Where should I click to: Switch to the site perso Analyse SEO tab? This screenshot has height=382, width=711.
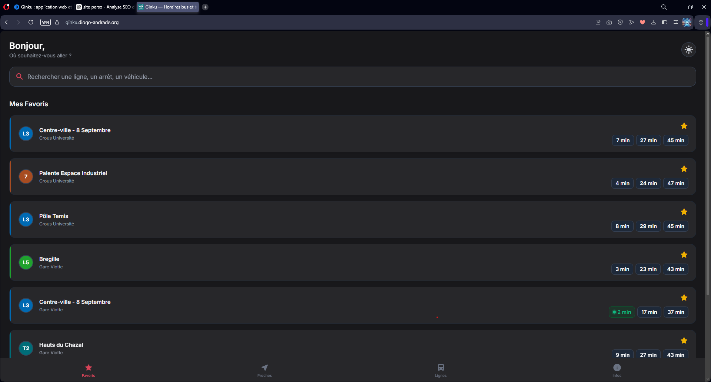click(105, 7)
